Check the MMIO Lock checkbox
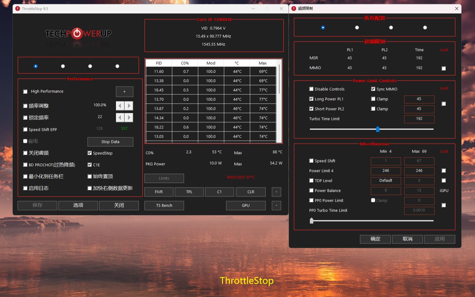Screen dimensions: 475x297 click(444, 68)
